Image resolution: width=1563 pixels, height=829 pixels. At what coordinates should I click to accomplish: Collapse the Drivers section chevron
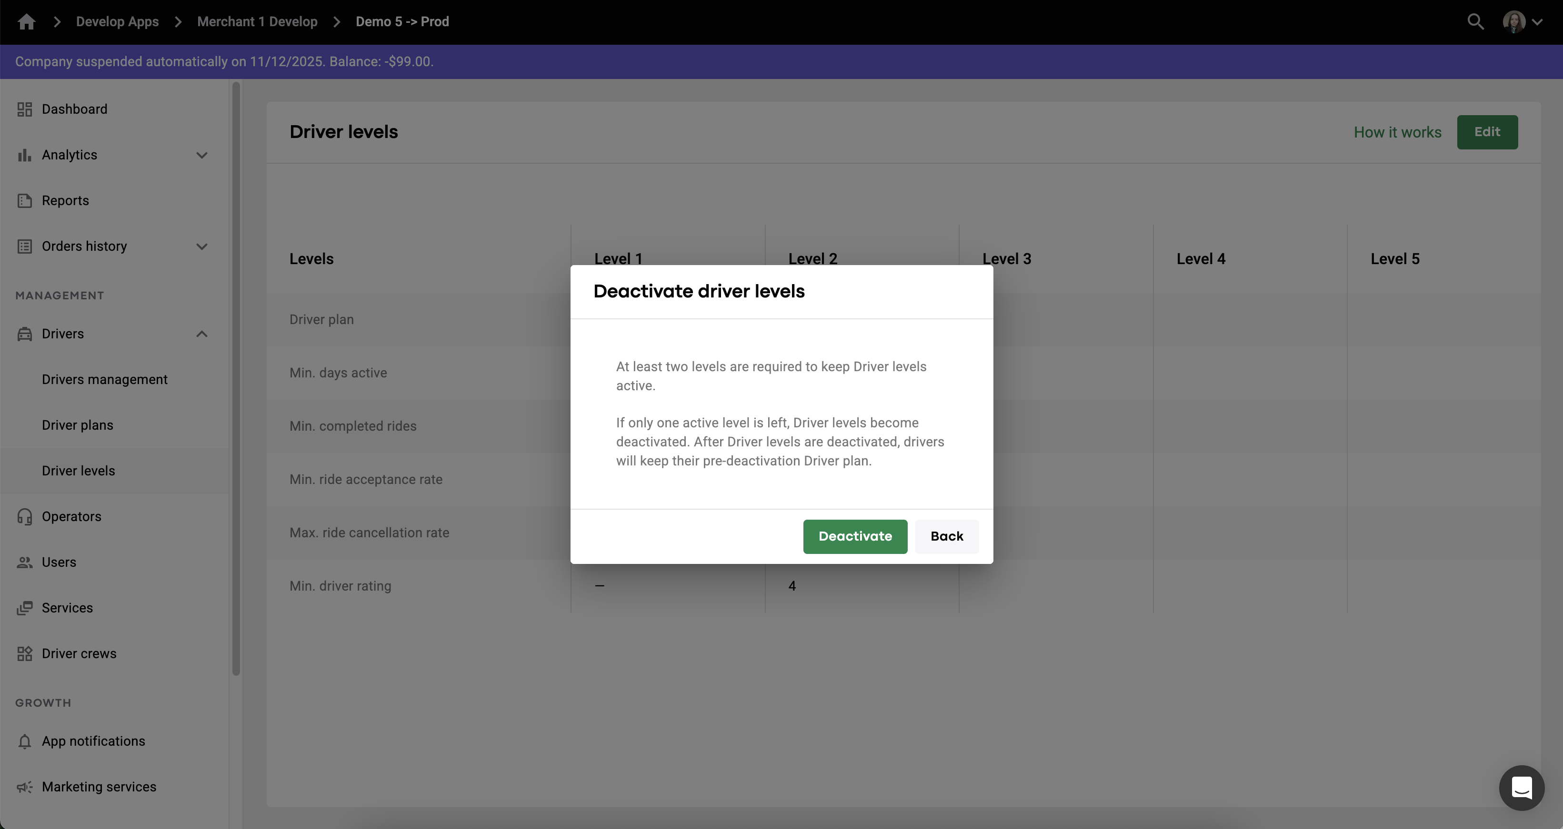[x=202, y=334]
